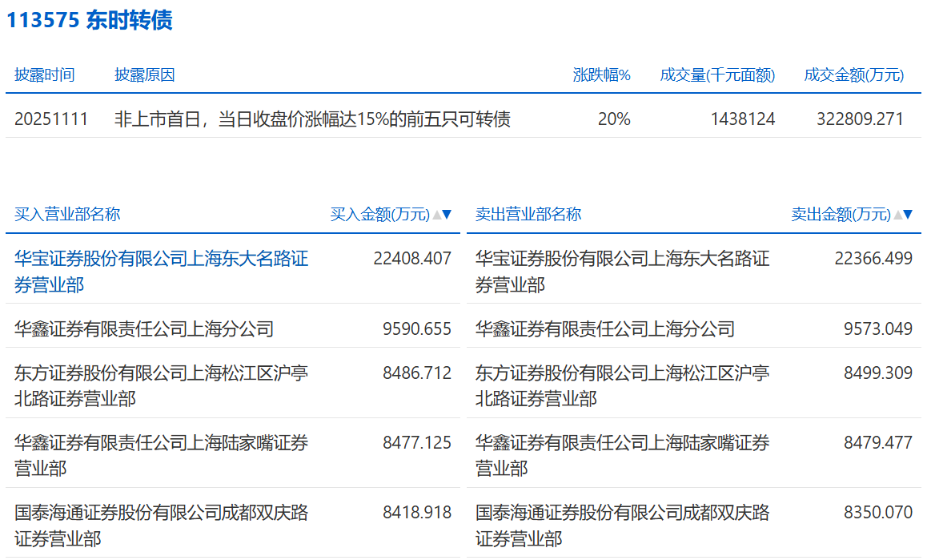Viewport: 927px width, 560px height.
Task: Select sell-side 华鑫证券上海陆家嘴证券营业部 name
Action: pos(623,455)
